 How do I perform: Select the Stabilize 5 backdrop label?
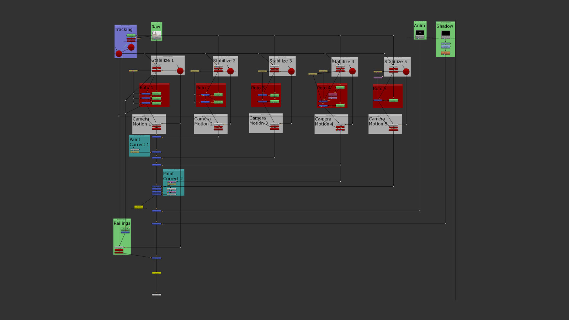point(395,62)
